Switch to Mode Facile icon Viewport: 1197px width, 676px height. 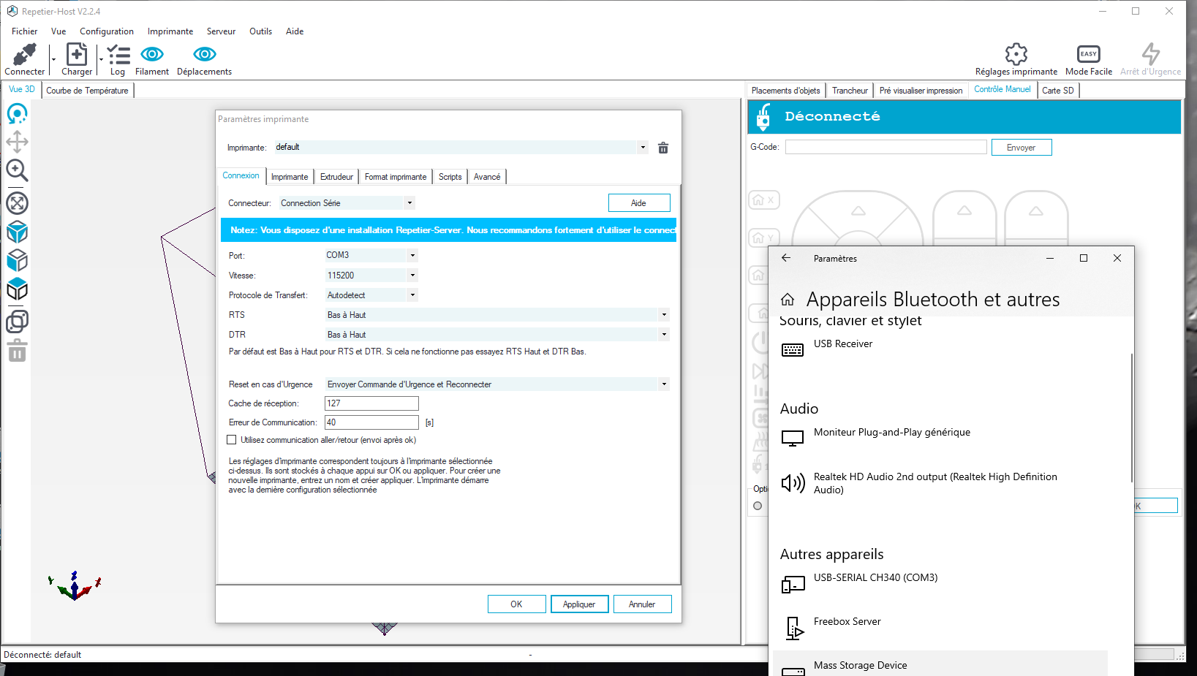[x=1089, y=54]
